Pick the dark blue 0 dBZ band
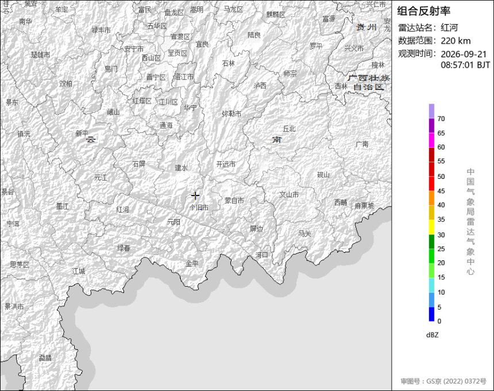 point(431,314)
